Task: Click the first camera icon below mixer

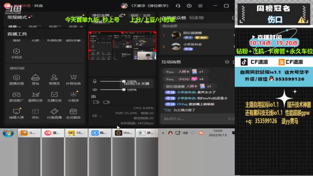Action: (x=96, y=102)
